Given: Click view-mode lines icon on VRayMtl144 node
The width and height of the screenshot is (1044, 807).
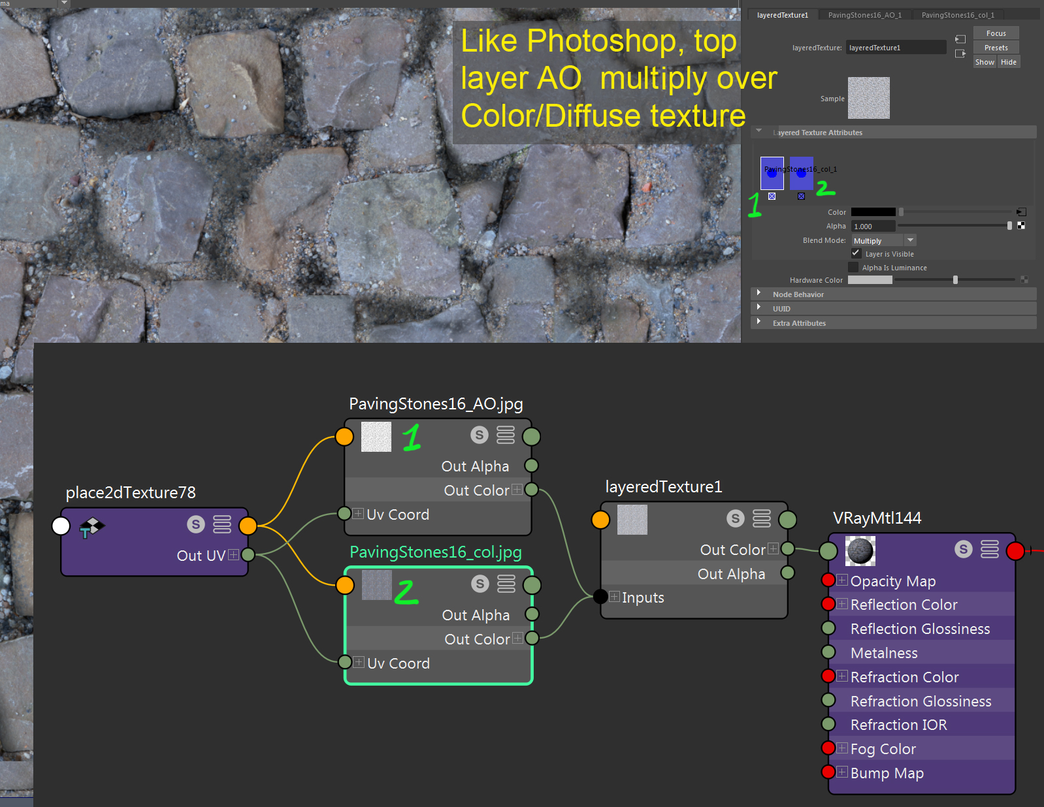Looking at the screenshot, I should 990,549.
